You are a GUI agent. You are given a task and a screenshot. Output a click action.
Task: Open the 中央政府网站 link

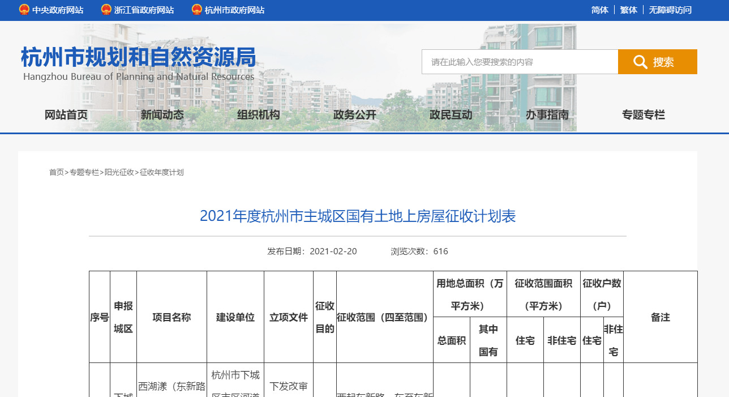point(58,10)
